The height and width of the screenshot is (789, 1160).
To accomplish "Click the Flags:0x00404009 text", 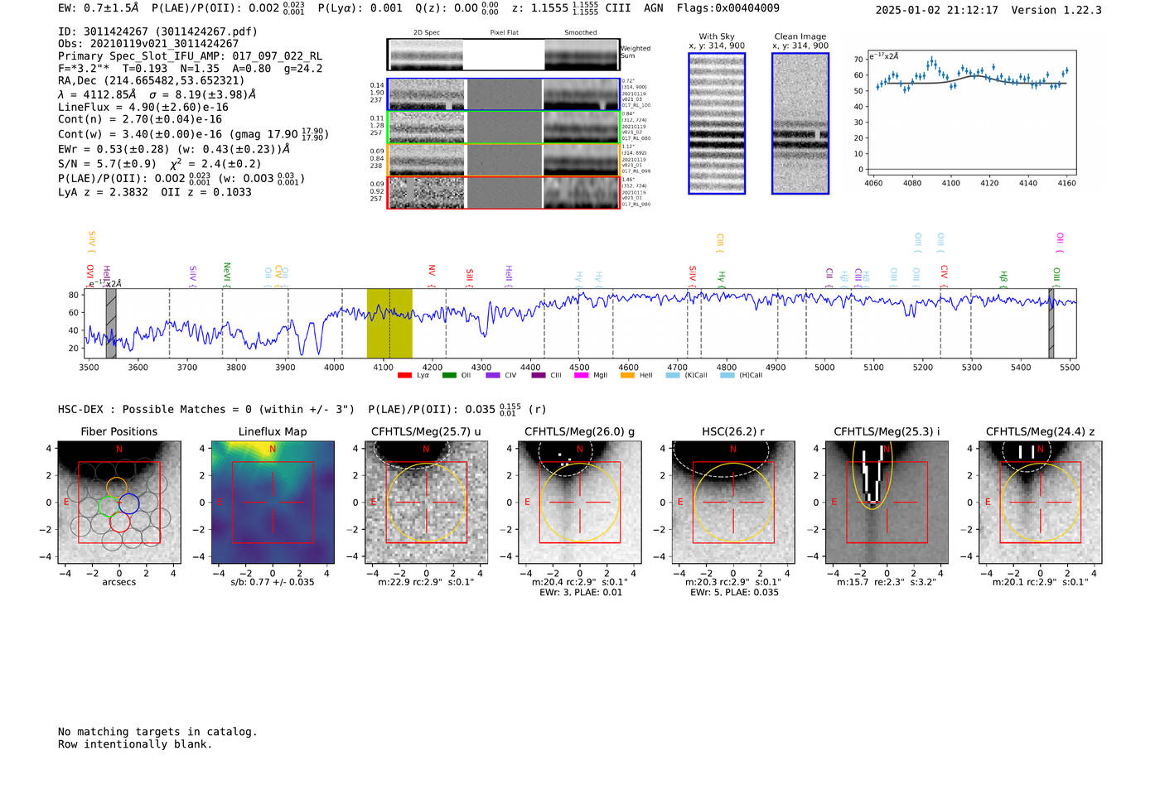I will coord(728,8).
